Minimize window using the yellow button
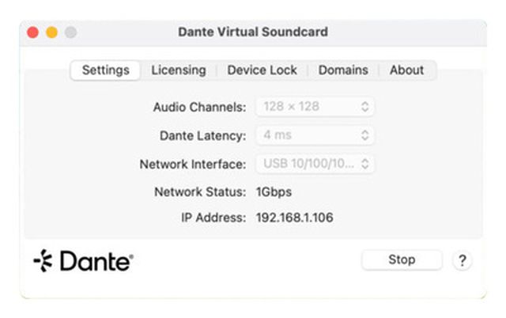506x318 pixels. 51,32
